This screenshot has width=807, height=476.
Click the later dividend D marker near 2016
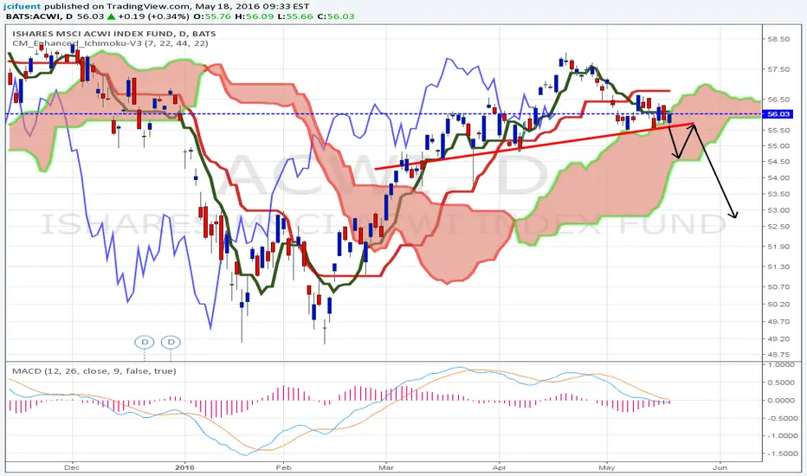click(171, 342)
